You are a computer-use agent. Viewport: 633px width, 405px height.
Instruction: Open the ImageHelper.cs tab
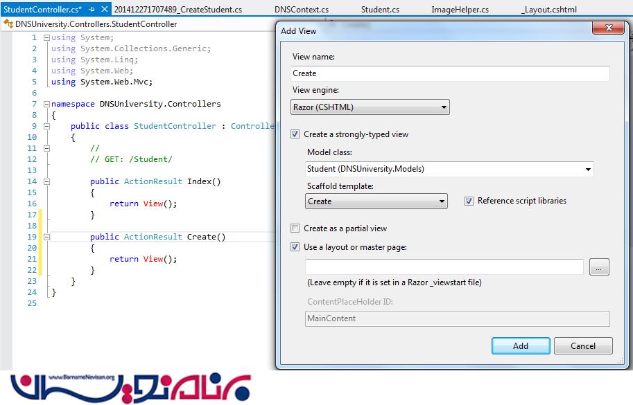tap(460, 10)
